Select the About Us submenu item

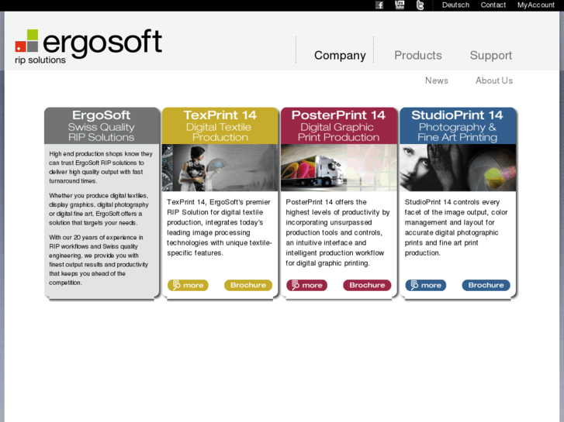click(493, 81)
